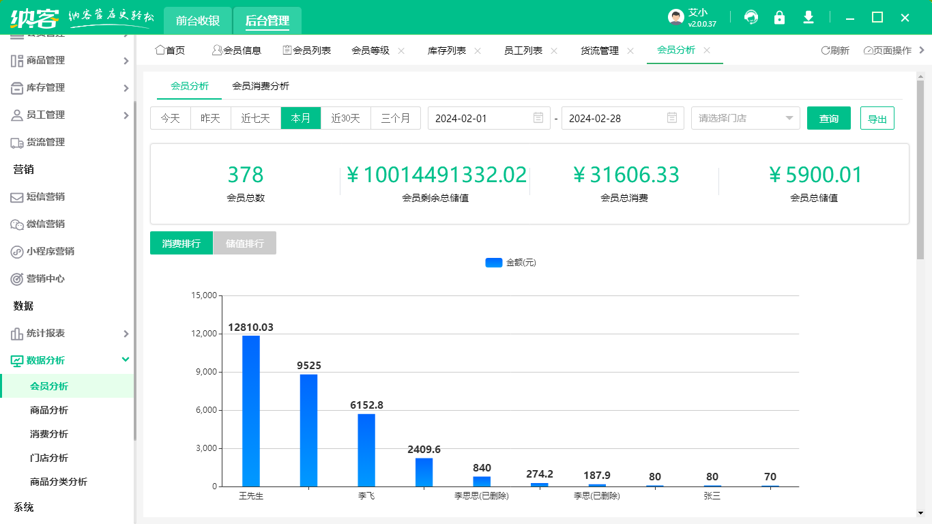Click the lock screen icon
The width and height of the screenshot is (932, 524).
pos(779,17)
